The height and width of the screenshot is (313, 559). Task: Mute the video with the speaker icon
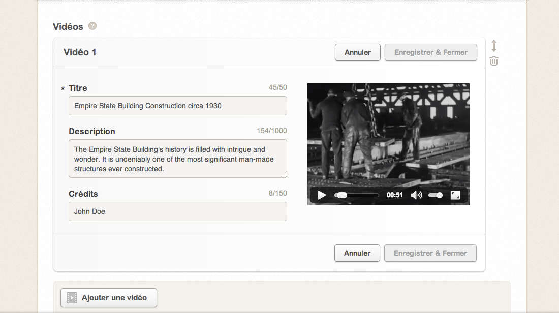[416, 195]
